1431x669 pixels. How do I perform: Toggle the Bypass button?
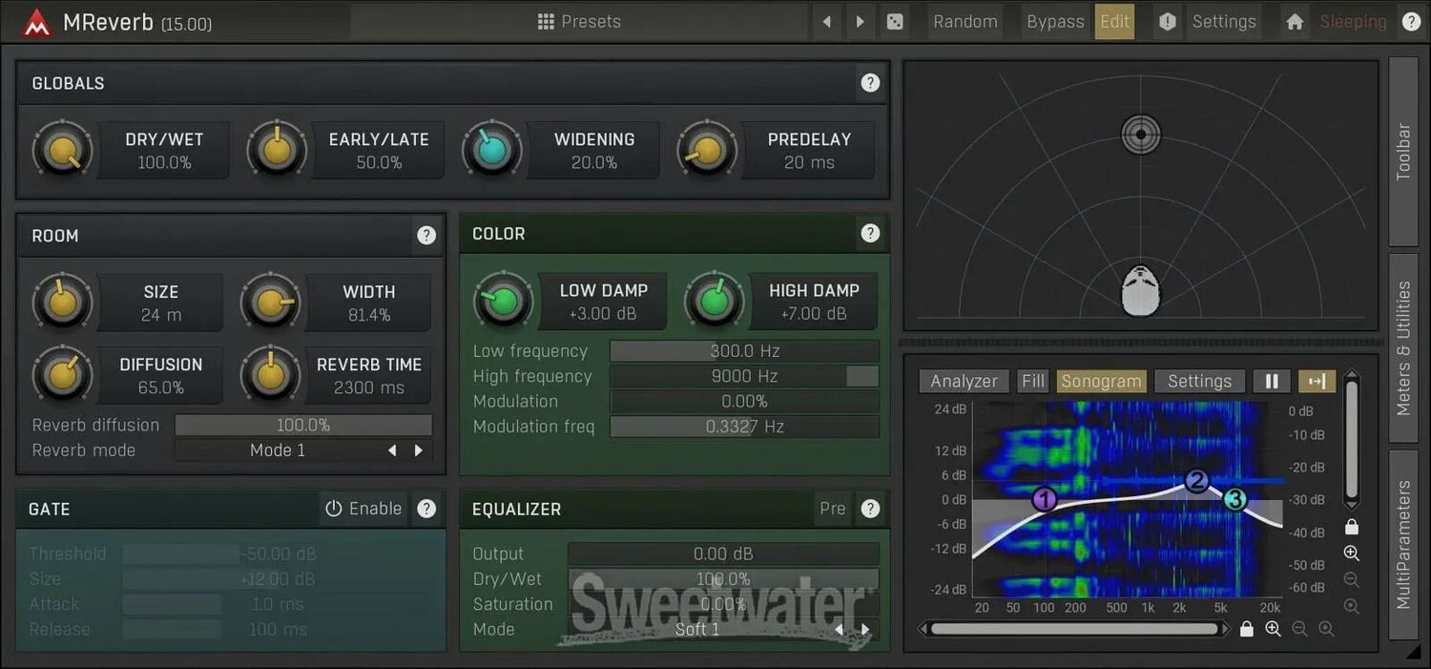[1055, 21]
